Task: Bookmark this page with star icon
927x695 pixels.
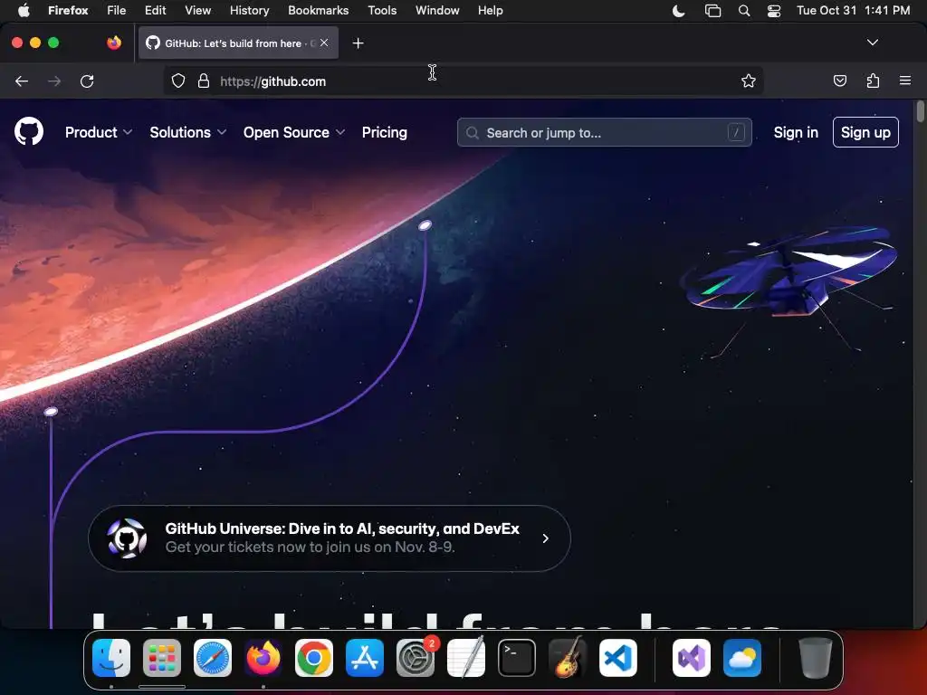Action: [x=749, y=81]
